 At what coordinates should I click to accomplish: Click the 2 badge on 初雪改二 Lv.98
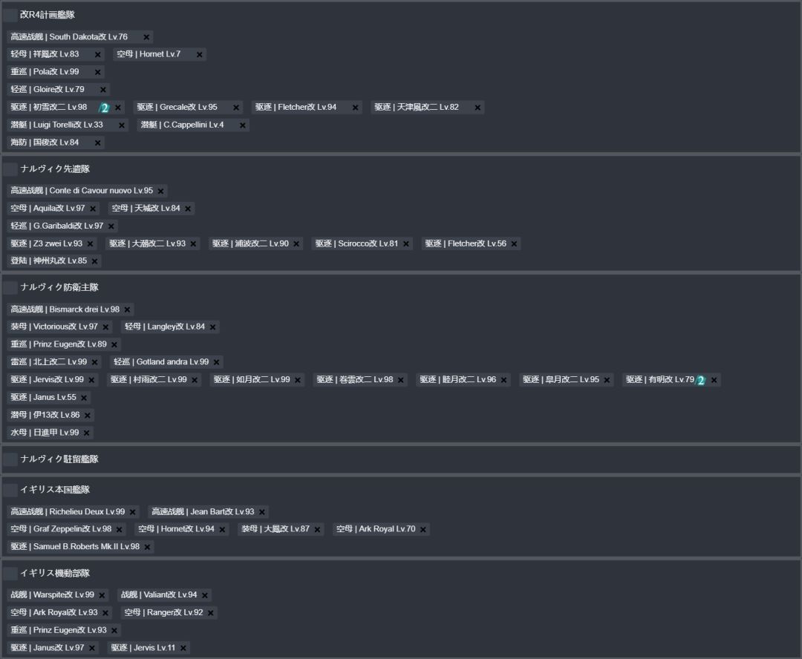104,108
